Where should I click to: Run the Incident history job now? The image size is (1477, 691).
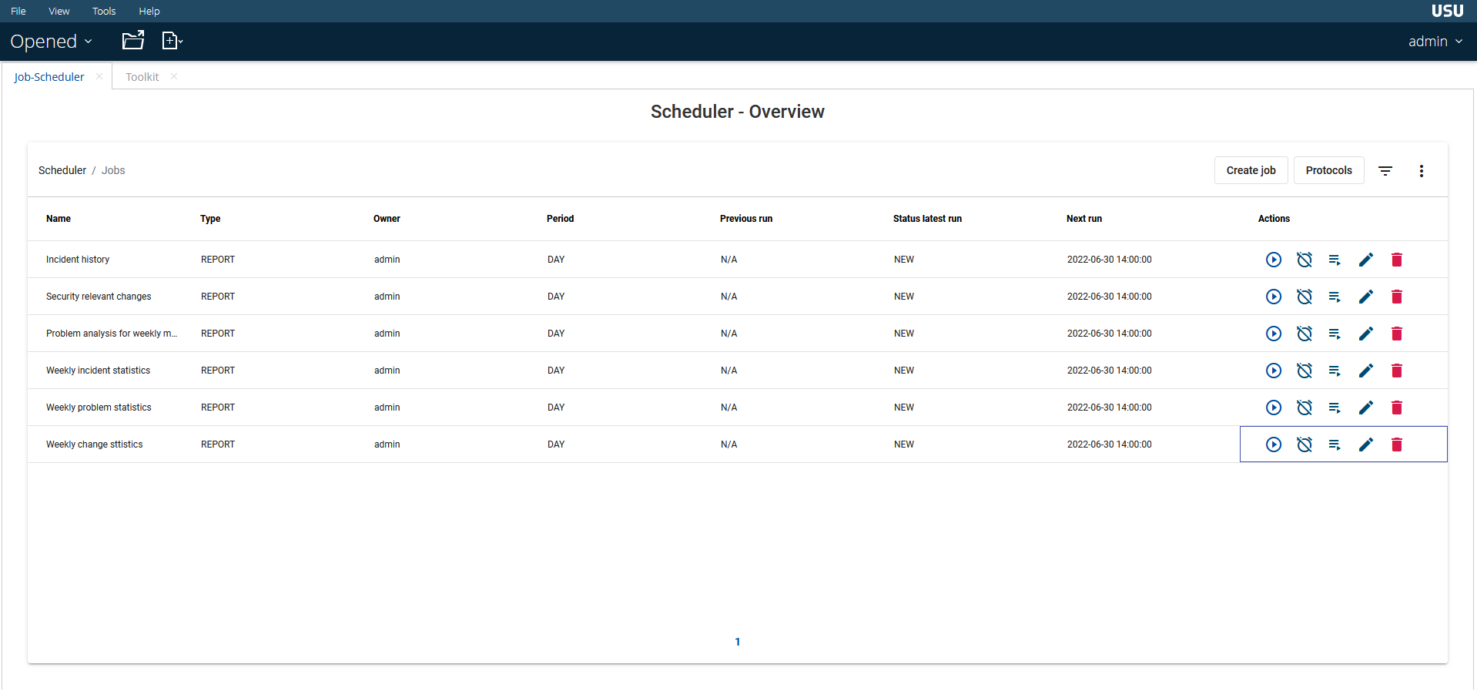click(x=1274, y=260)
